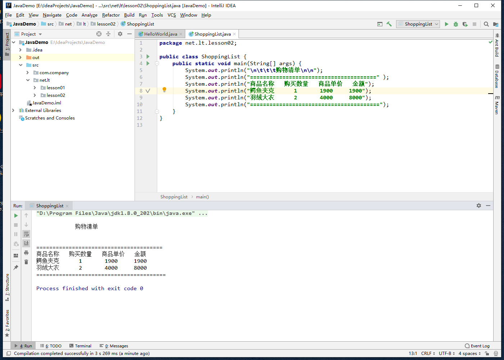Open the Maven side panel

497,105
